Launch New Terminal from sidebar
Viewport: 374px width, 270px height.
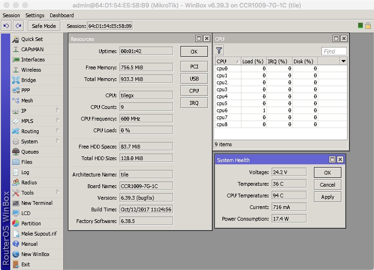(x=37, y=203)
